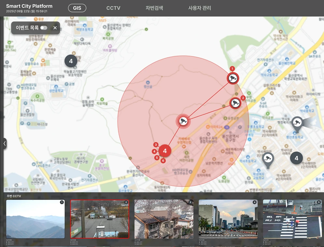Open the 차번검색 tab
Viewport: 324px width, 247px height.
(x=154, y=8)
